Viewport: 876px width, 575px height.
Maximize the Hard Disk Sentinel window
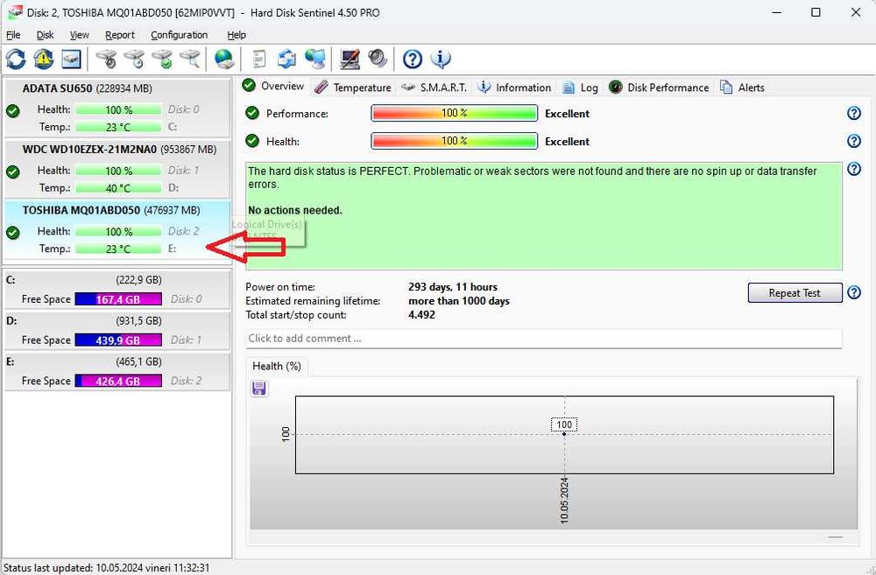pyautogui.click(x=816, y=12)
